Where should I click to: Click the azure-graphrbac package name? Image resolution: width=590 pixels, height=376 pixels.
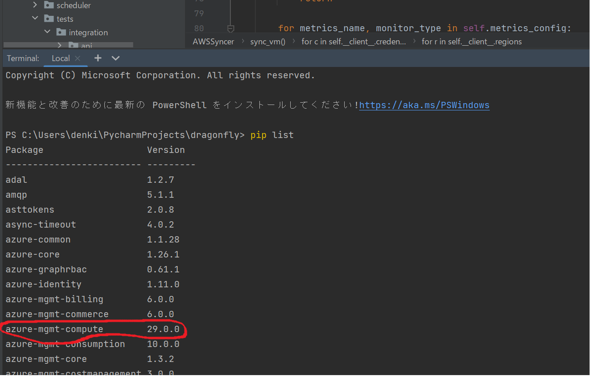pyautogui.click(x=46, y=270)
